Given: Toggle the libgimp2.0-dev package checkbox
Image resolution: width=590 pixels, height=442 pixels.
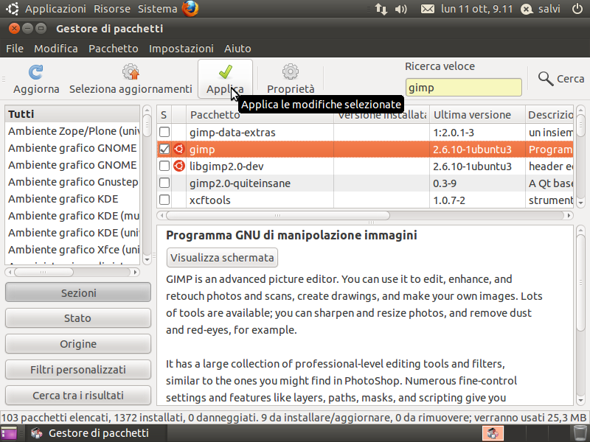Looking at the screenshot, I should click(164, 166).
